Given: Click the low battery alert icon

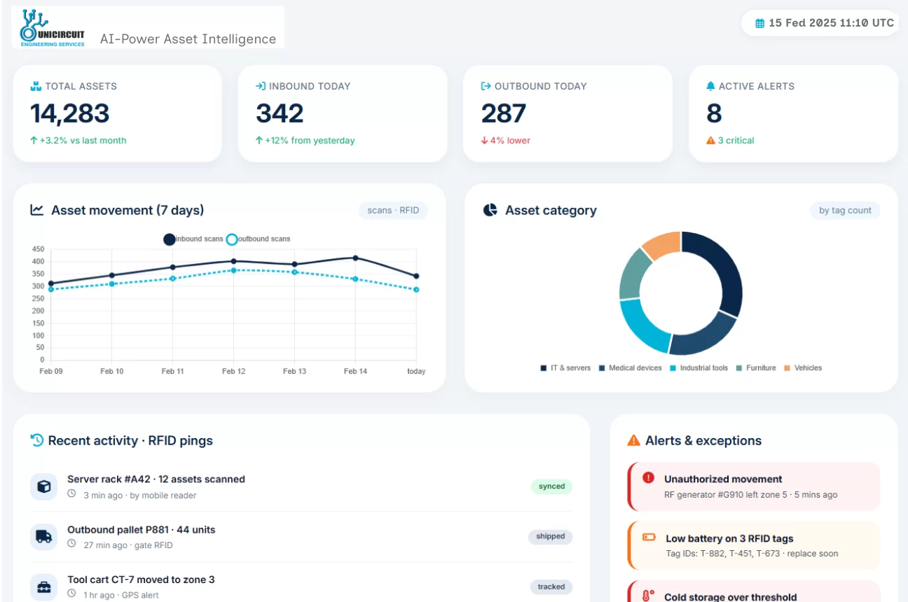Looking at the screenshot, I should point(649,538).
